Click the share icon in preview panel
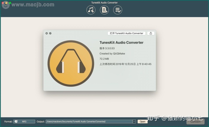 coord(151,33)
